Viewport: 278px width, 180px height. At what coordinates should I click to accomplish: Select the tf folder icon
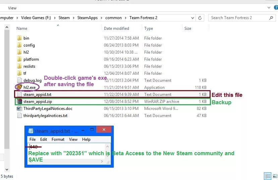[x=19, y=73]
